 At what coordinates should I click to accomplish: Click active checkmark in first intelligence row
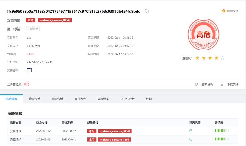(191, 131)
